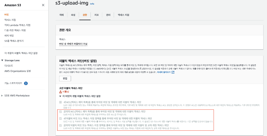This screenshot has height=136, width=267.
Task: Toggle 임의의 퍼블릭 버킷 정책 교차 계정 checkbox
Action: click(x=60, y=125)
